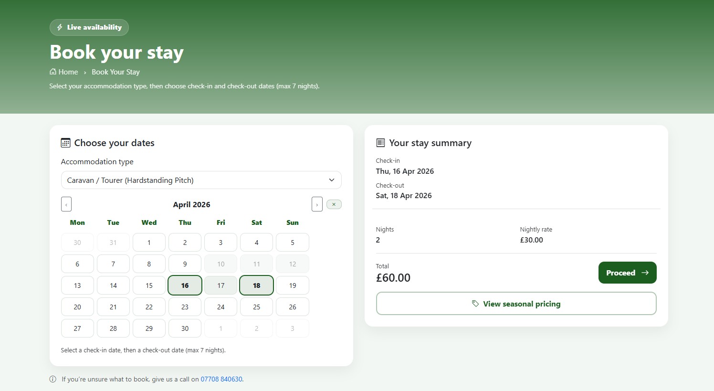
Task: Click the summary sheet icon beside Your stay summary
Action: 380,142
